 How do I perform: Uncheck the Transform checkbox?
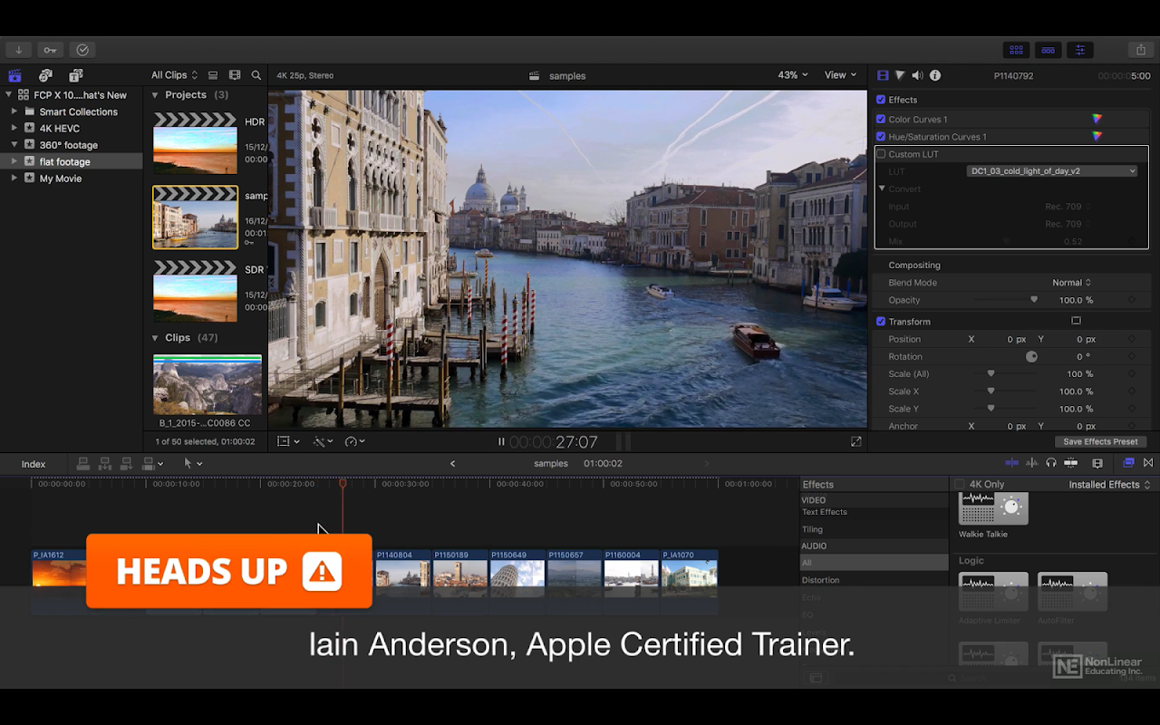pos(881,322)
